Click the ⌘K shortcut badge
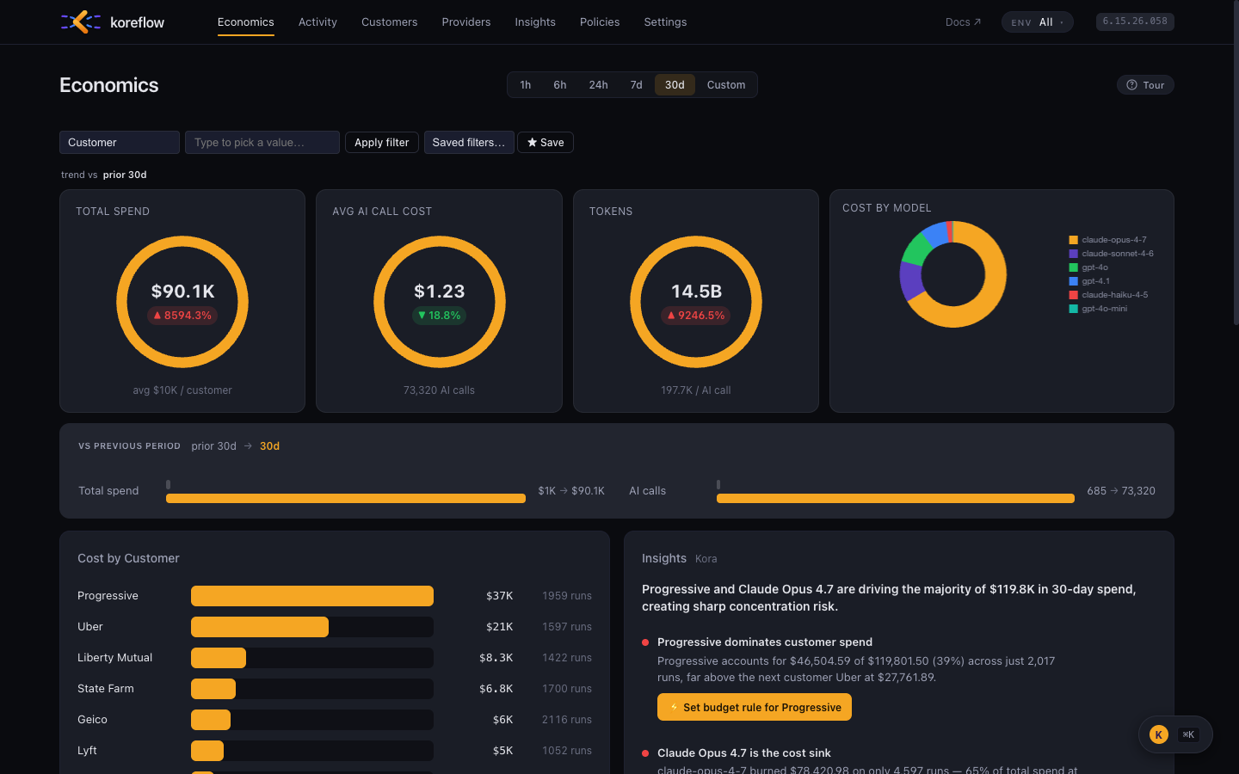 1188,734
